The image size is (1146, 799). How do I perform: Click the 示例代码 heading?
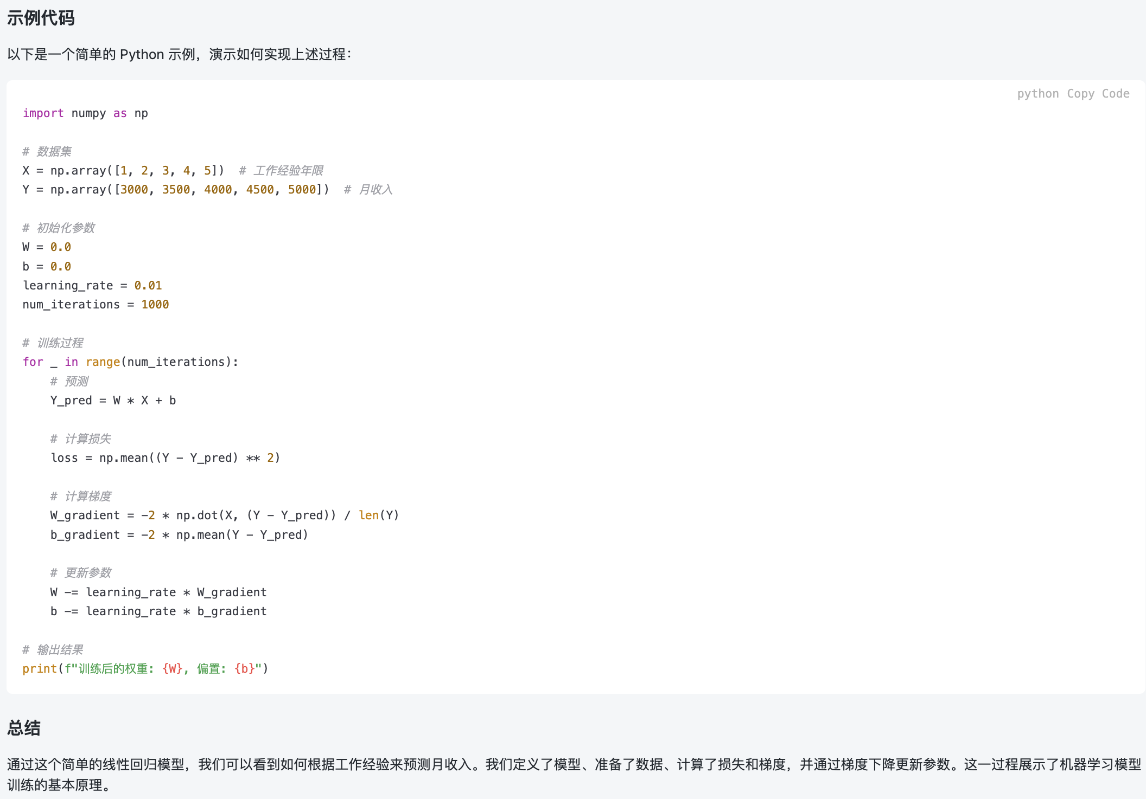click(41, 18)
